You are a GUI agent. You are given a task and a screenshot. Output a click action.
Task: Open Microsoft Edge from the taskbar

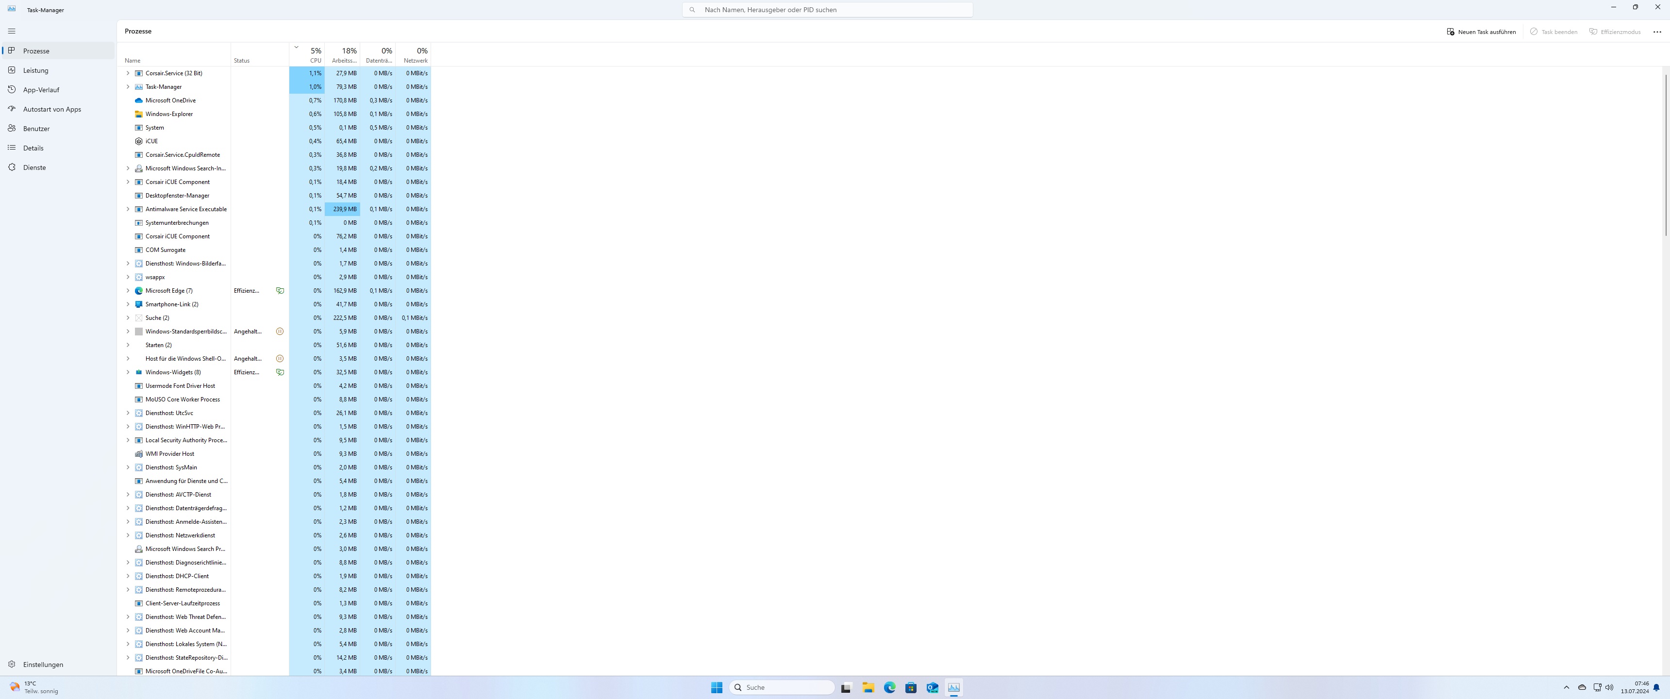click(889, 687)
